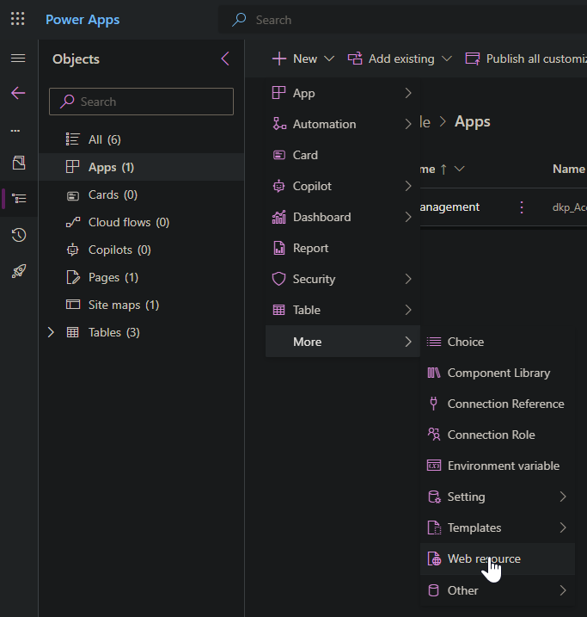Expand the More submenu arrow

(x=408, y=342)
